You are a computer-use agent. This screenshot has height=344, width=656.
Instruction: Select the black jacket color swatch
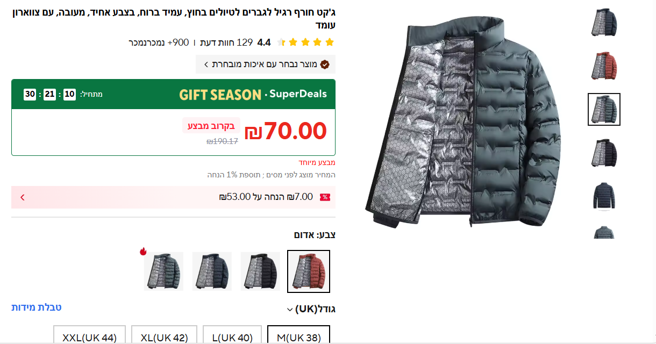260,271
